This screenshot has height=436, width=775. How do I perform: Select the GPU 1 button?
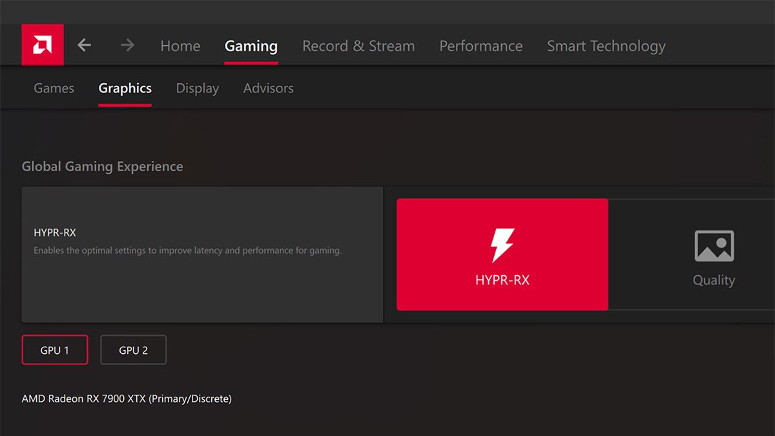55,350
